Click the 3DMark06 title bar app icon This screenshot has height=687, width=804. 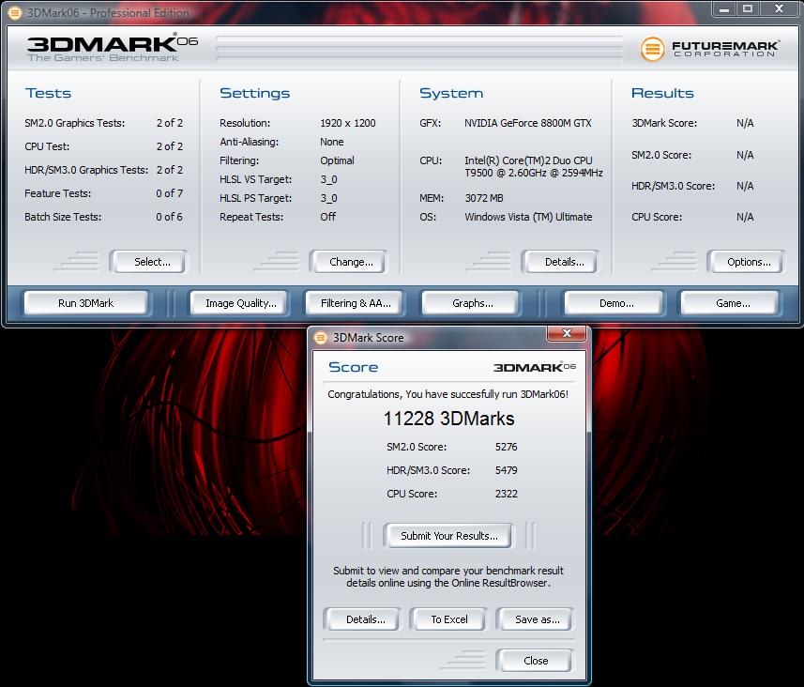click(x=15, y=13)
